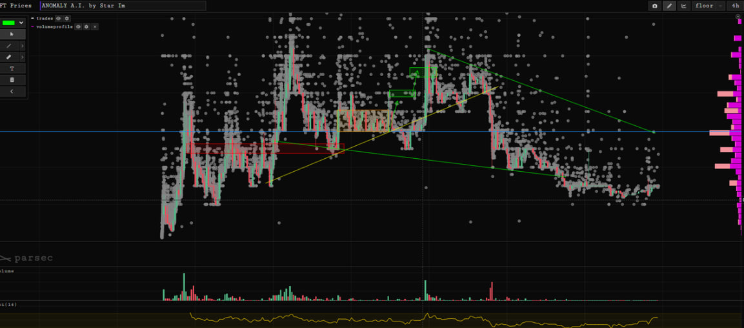Toggle visibility of the volumeprofile indicator
Viewport: 744px width, 328px height.
point(78,26)
